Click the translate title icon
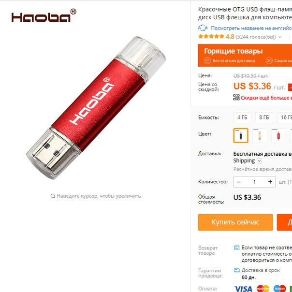This screenshot has width=292, height=292. coord(203,28)
